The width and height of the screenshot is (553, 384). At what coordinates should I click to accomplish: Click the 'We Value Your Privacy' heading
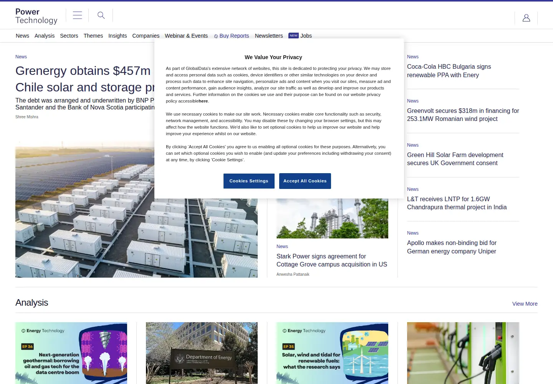point(273,57)
